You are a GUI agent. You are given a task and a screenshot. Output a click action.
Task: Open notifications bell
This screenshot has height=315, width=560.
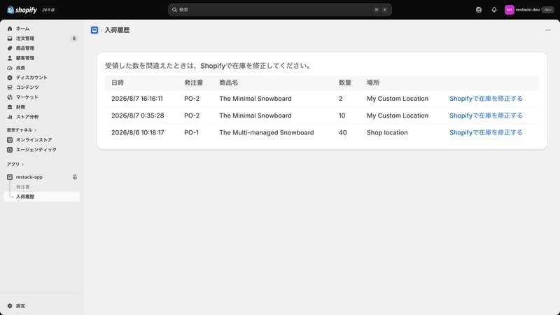(x=494, y=10)
